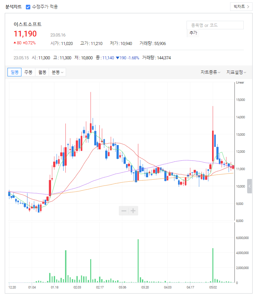This screenshot has height=298, width=257.
Task: Click the 6,000,000 volume axis label
Action: coord(242,238)
